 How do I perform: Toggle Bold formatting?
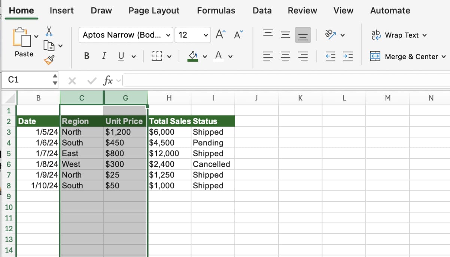pos(87,56)
